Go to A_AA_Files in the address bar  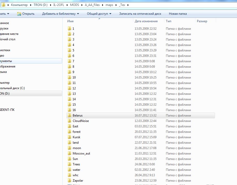pos(92,5)
